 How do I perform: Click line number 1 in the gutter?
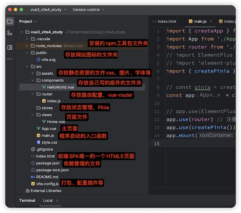point(158,31)
